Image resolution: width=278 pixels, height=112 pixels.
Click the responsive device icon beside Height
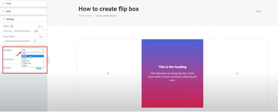(11, 26)
